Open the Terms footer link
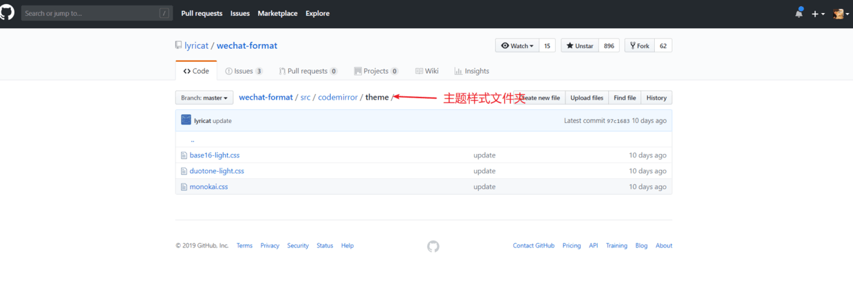Screen dimensions: 853x299 [x=244, y=245]
